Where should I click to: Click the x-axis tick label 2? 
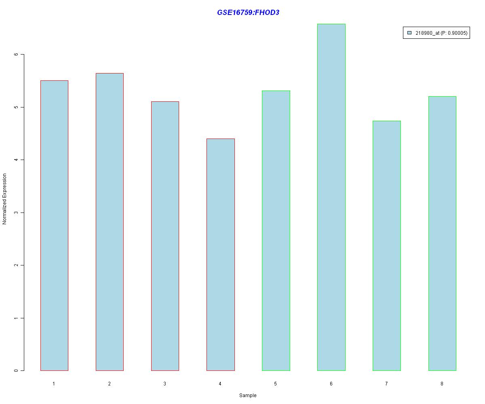pyautogui.click(x=109, y=384)
